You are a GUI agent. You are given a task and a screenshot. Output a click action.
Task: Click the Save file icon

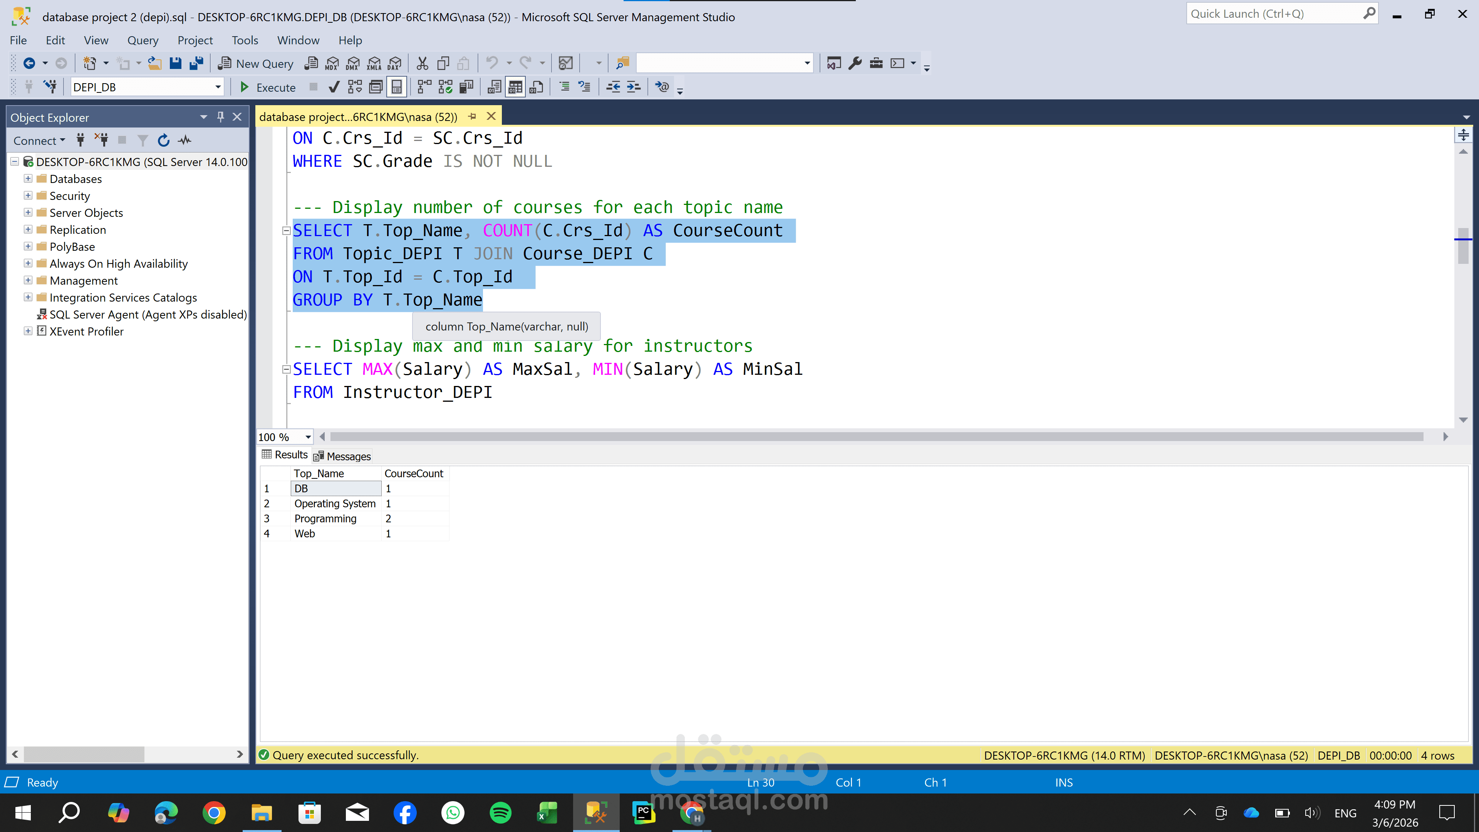[x=176, y=63]
